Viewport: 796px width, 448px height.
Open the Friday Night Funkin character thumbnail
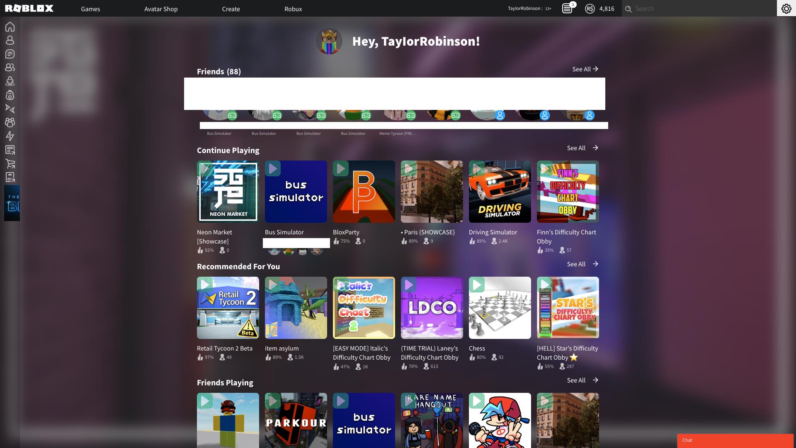coord(500,421)
